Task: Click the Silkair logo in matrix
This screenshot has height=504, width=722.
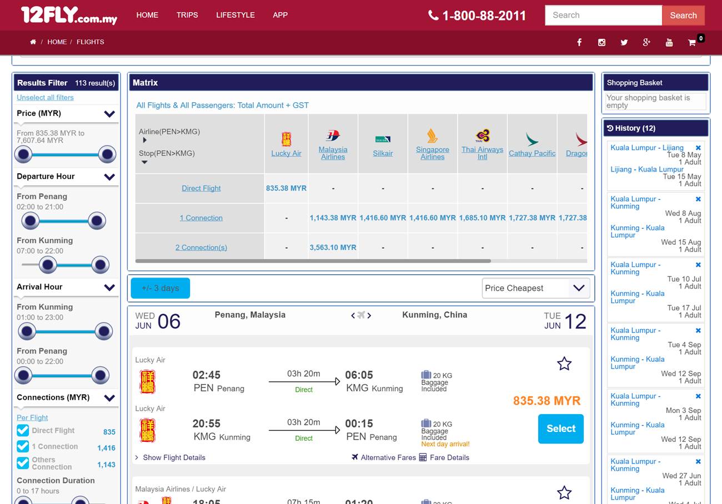Action: click(x=383, y=139)
